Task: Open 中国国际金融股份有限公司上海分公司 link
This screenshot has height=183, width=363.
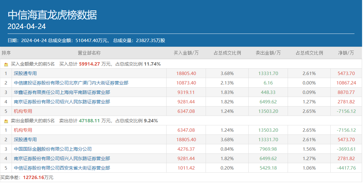Action: (53, 149)
